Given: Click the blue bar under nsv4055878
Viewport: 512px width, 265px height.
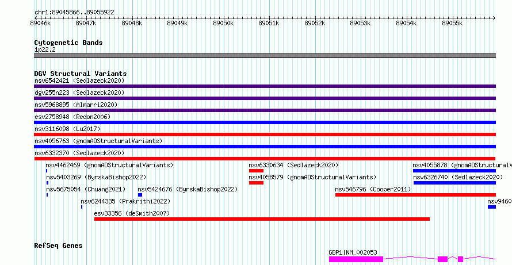Looking at the screenshot, I should tap(454, 171).
